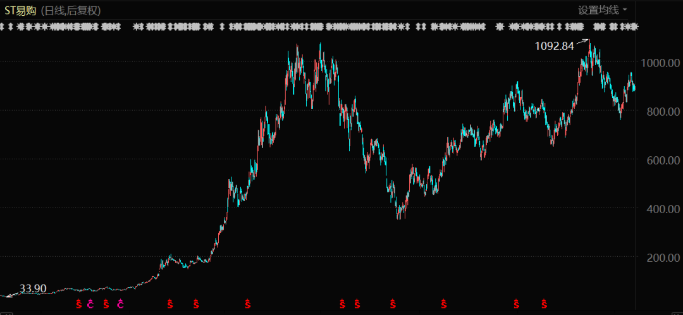The height and width of the screenshot is (315, 683).
Task: Click the 33.90 low price label
Action: click(x=33, y=288)
